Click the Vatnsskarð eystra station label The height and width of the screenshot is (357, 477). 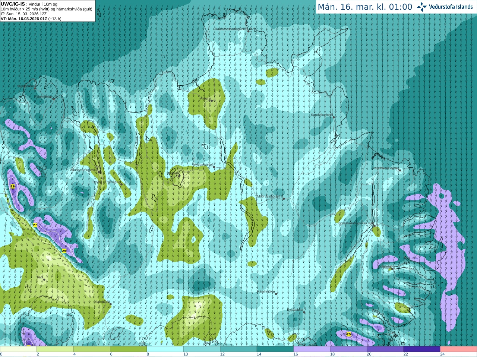(386, 168)
